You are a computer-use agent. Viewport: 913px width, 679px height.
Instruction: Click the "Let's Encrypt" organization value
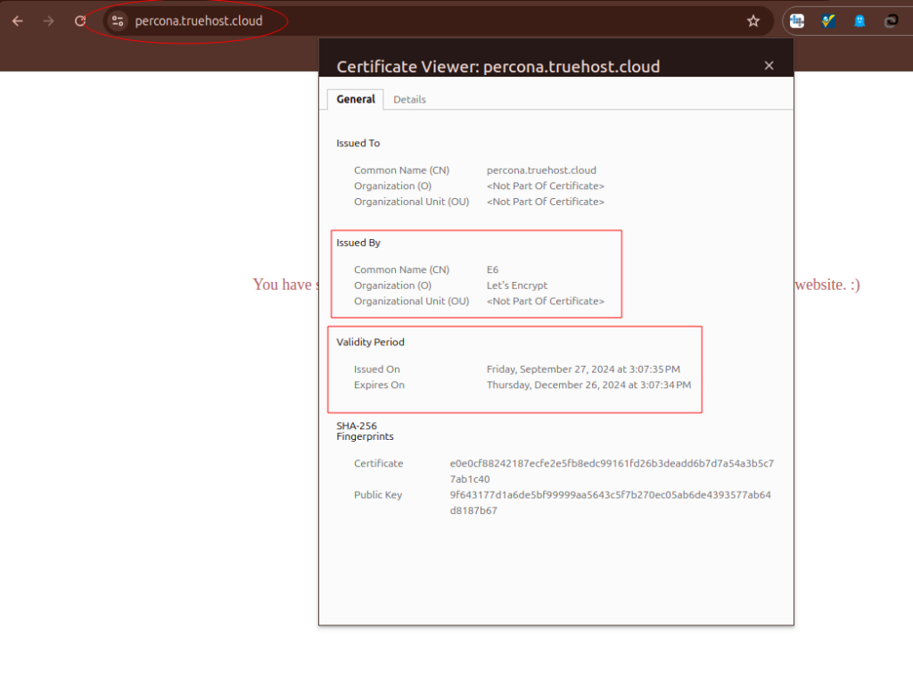(517, 286)
